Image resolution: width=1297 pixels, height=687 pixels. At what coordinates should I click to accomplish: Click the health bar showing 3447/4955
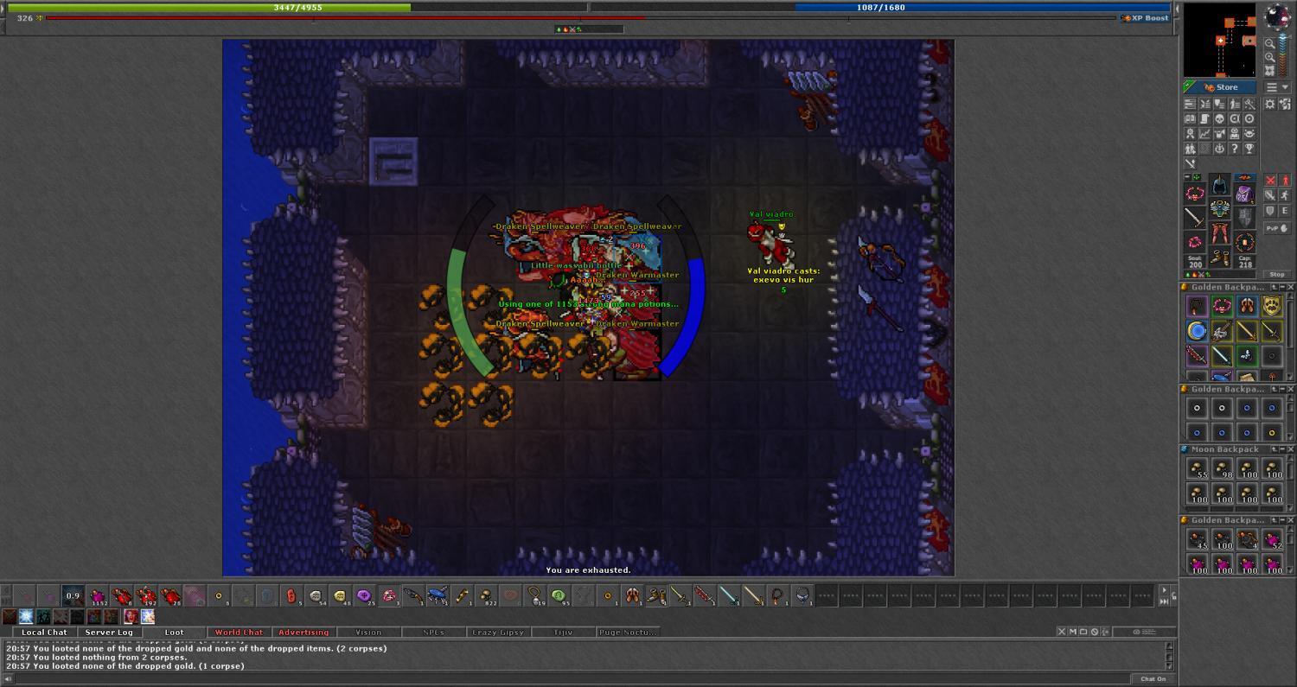click(x=297, y=7)
